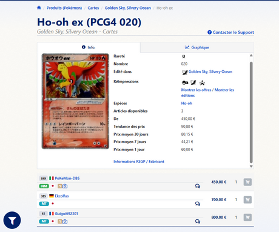The image size is (279, 232).
Task: Click the Prix moyen 30 jours value 80,15 €
Action: click(187, 134)
